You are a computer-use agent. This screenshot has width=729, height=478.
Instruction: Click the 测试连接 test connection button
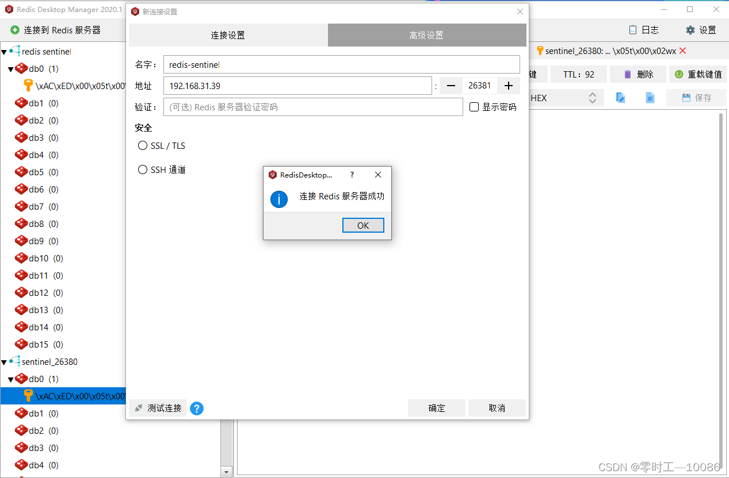[x=158, y=408]
